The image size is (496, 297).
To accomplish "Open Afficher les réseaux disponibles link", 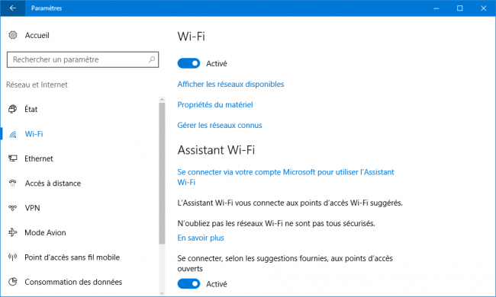I will tap(230, 85).
